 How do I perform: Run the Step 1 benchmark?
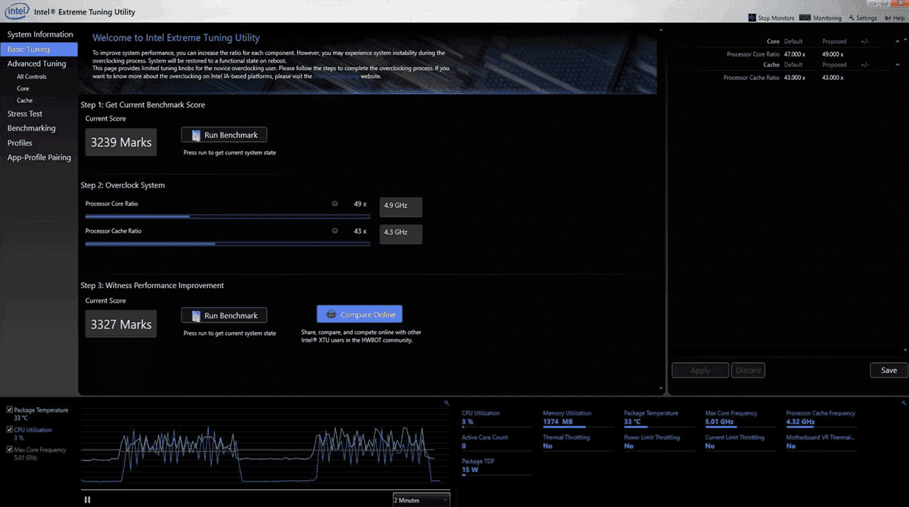coord(224,135)
